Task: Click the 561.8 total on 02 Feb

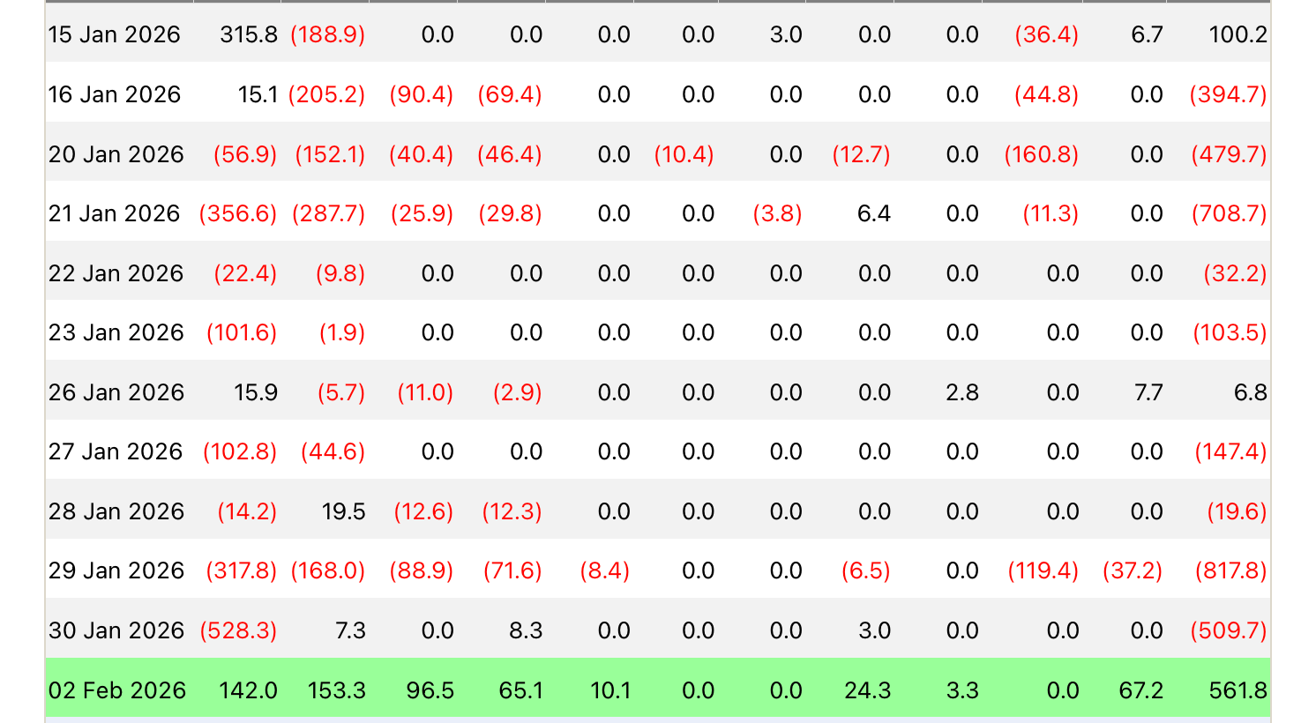Action: 1237,690
